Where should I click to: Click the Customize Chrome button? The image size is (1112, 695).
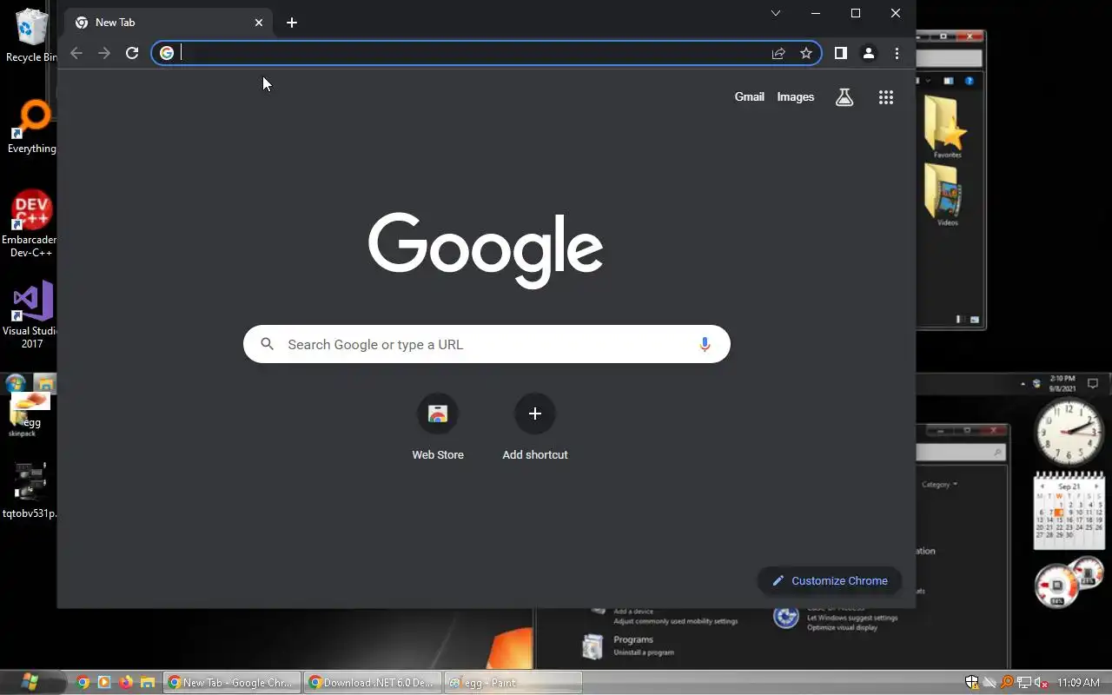[x=830, y=580]
